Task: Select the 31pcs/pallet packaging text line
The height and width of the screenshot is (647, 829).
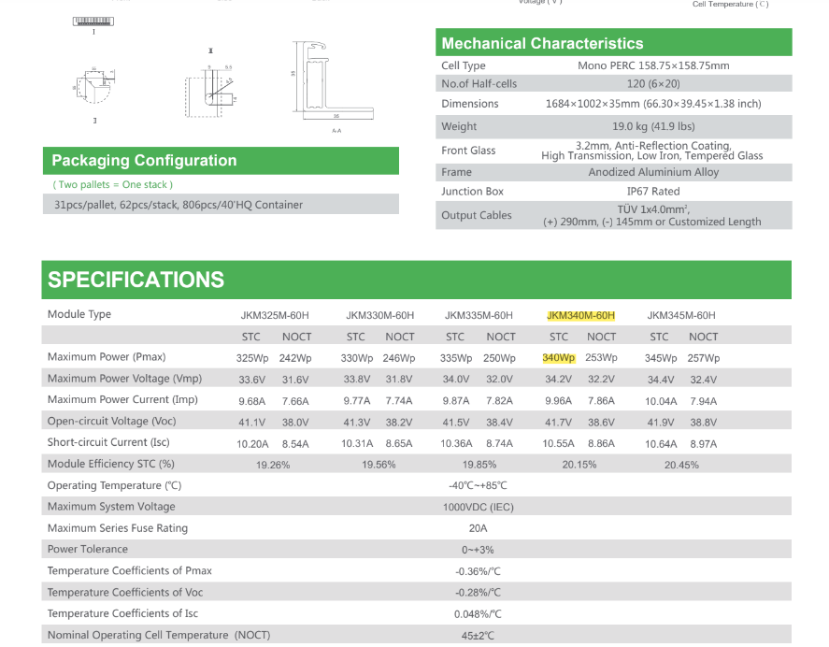Action: coord(179,205)
